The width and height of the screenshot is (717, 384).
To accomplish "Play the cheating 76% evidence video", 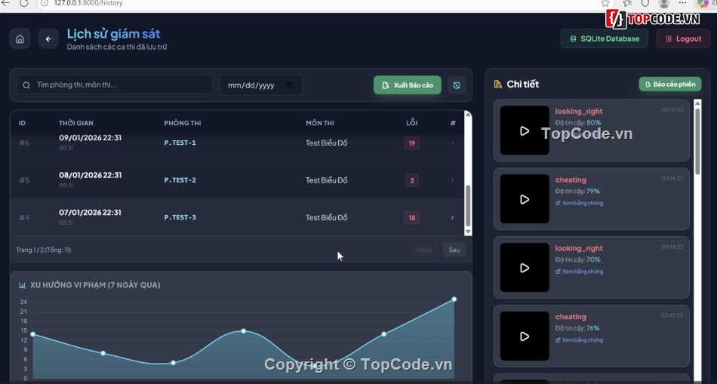I will 525,336.
